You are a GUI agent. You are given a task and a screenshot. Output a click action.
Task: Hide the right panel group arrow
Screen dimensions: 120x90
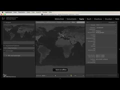tap(119, 49)
